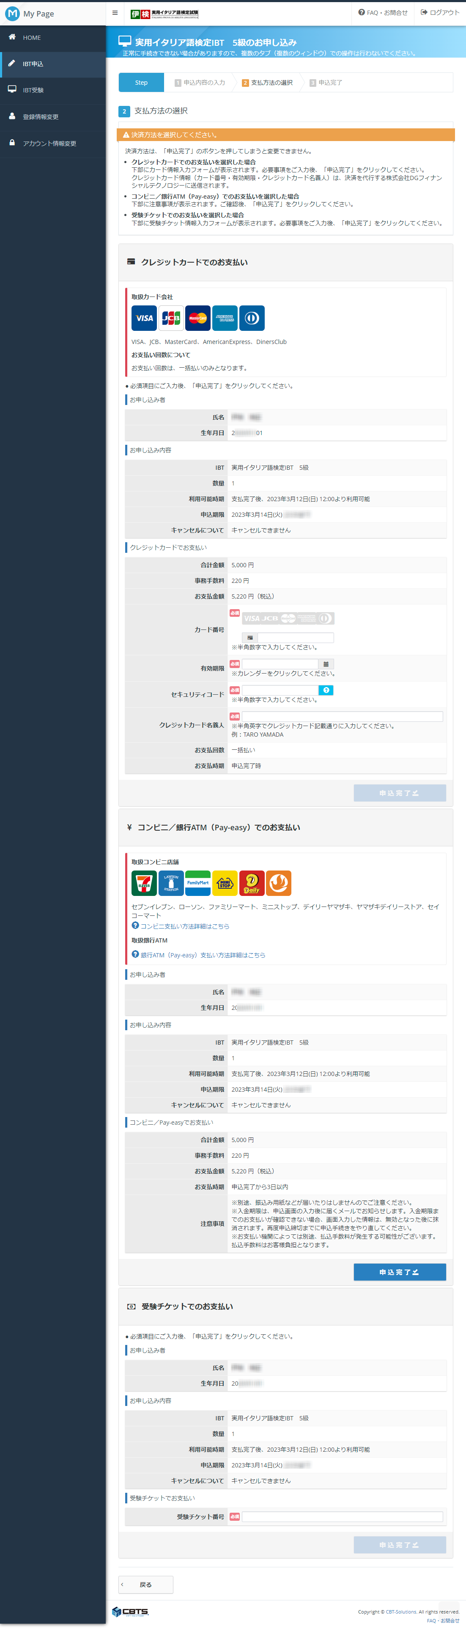Click 申込完了 button under コンビニ section
The height and width of the screenshot is (1633, 466).
pos(400,1272)
